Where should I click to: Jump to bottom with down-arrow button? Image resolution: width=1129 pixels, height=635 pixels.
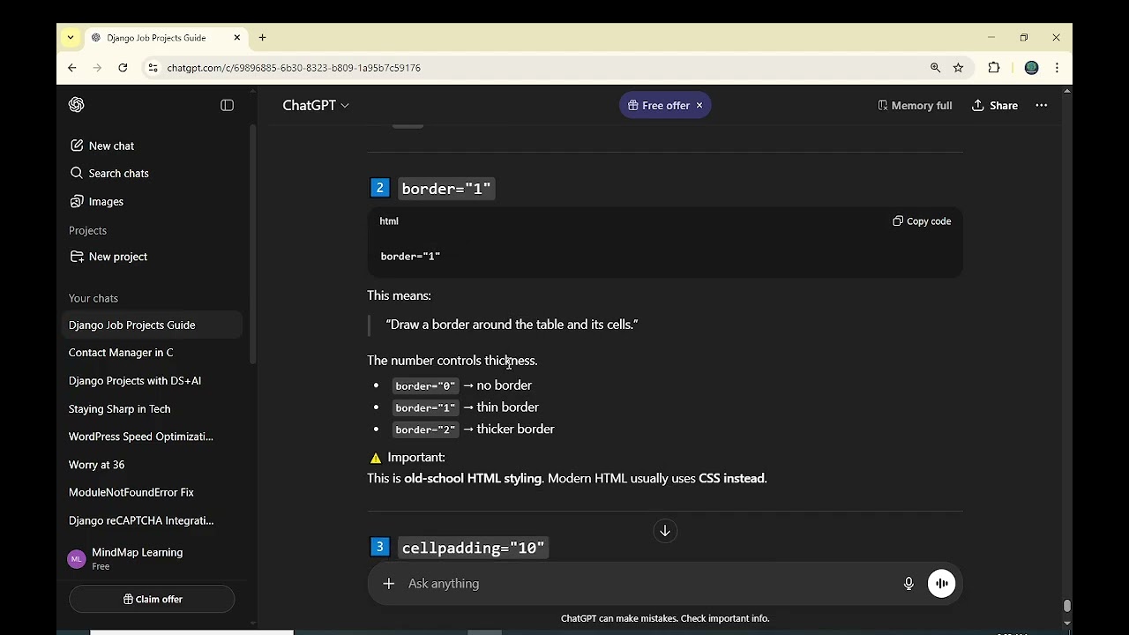pos(665,531)
